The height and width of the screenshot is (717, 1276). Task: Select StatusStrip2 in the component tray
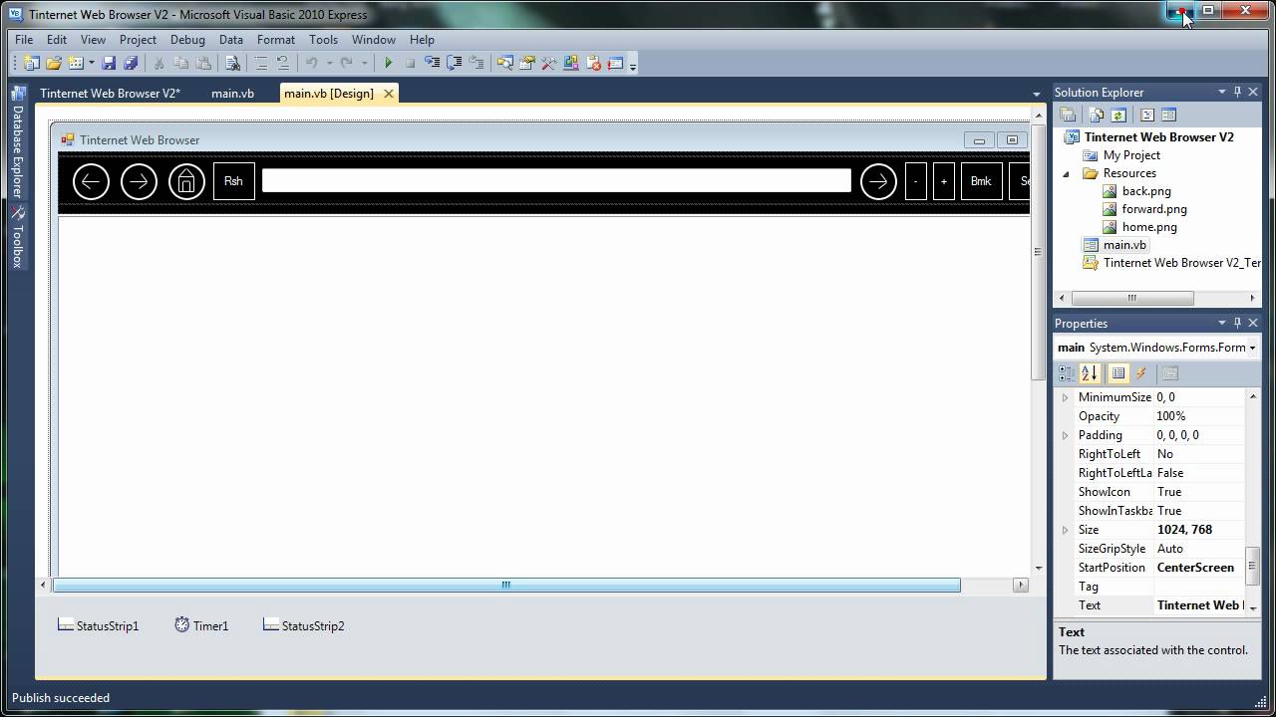click(304, 625)
